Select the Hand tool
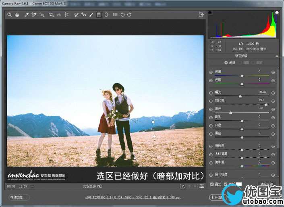 (17, 15)
